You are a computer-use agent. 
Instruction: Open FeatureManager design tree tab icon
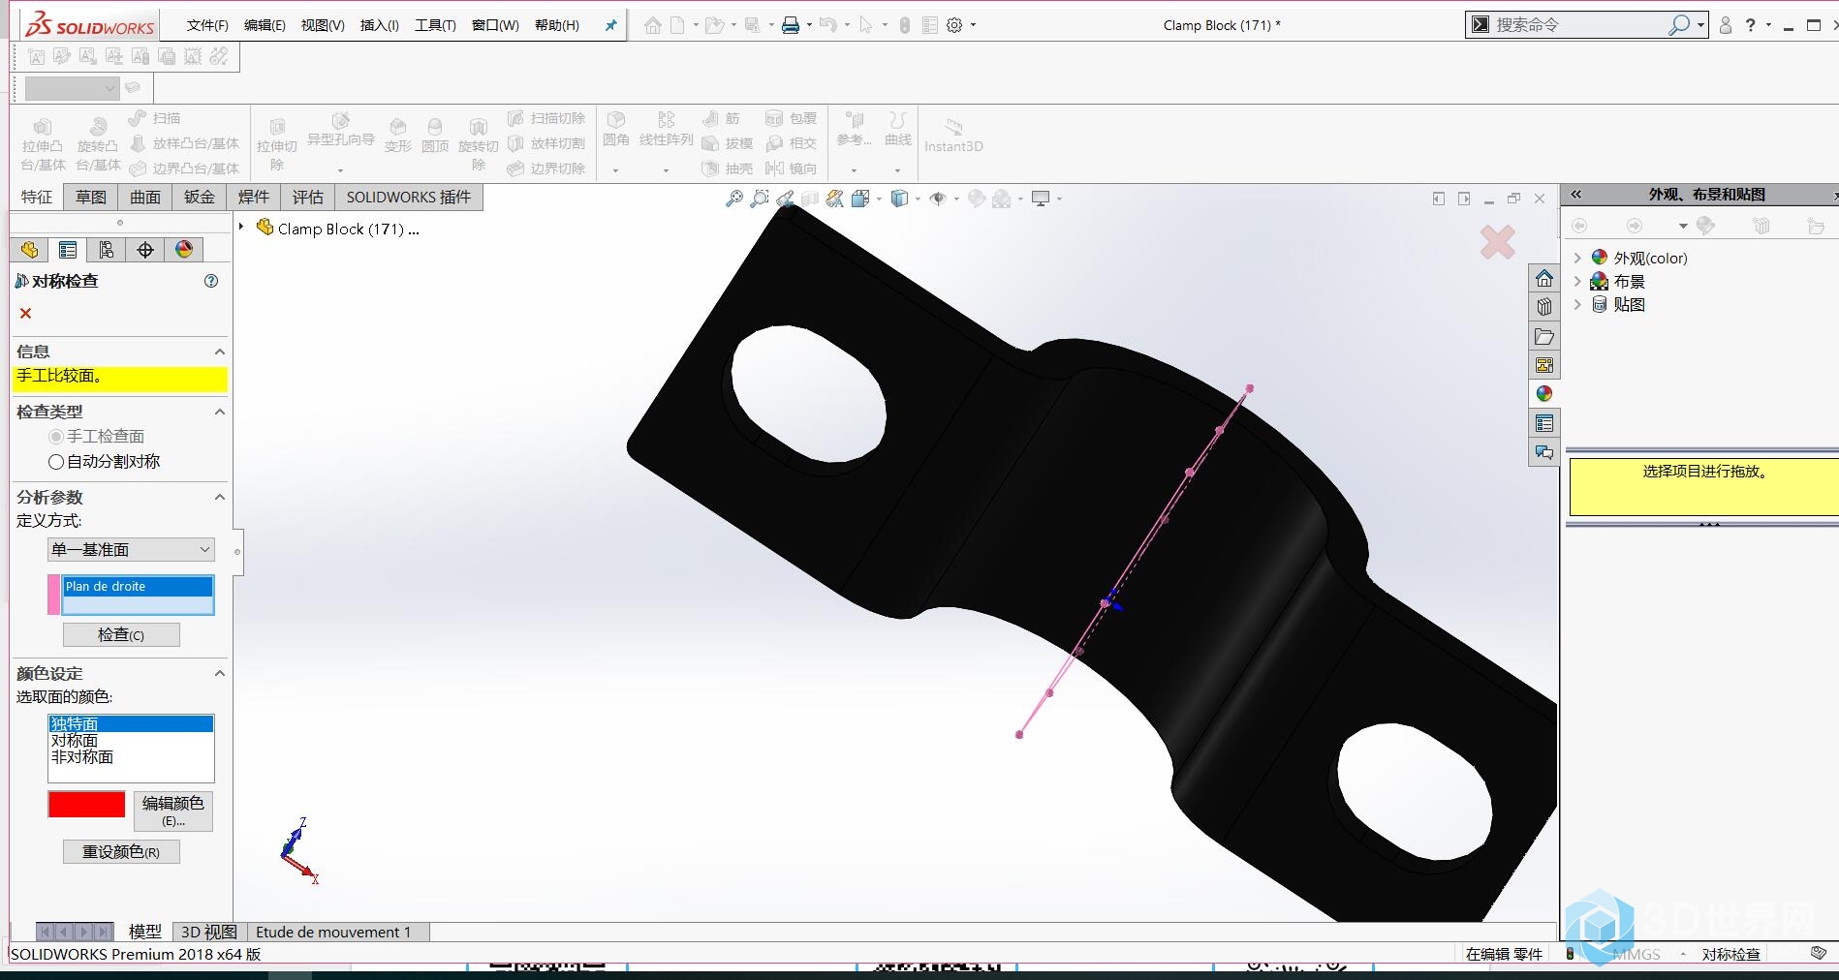pyautogui.click(x=29, y=250)
